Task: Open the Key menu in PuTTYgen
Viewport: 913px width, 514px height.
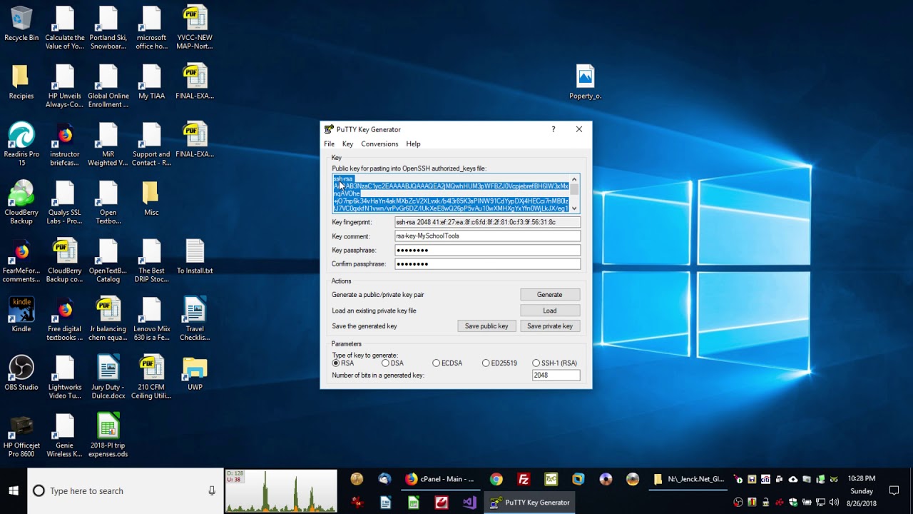Action: pyautogui.click(x=347, y=143)
